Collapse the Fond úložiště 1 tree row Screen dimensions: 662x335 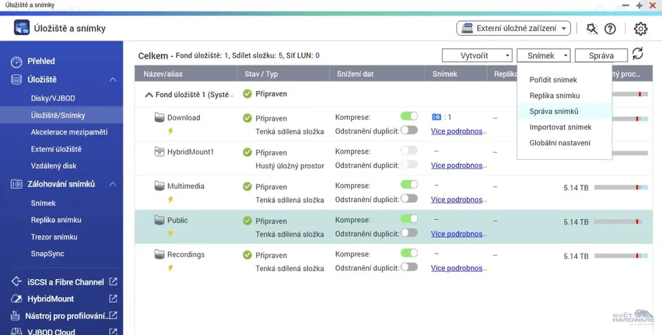pos(149,94)
